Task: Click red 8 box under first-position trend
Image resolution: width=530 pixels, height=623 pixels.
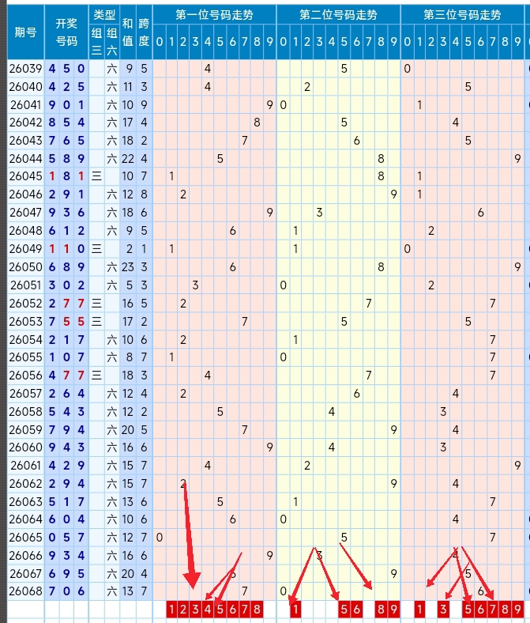Action: [x=257, y=609]
